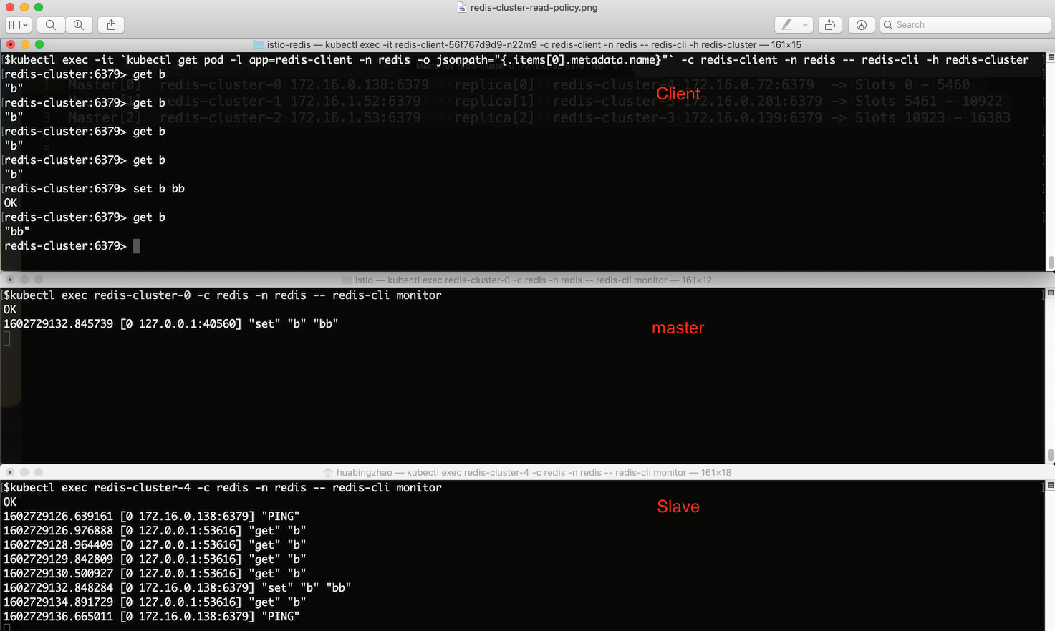Click the 1602729136.665011 PING log line
Viewport: 1055px width, 631px height.
coord(151,617)
